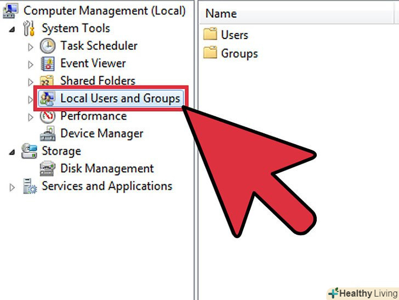Viewport: 399px width, 300px height.
Task: Select the System Tools label
Action: pos(76,29)
